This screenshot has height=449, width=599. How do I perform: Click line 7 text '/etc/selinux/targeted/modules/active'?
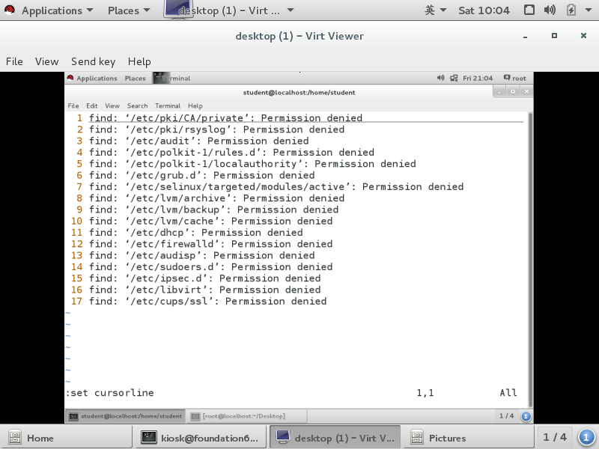[237, 186]
